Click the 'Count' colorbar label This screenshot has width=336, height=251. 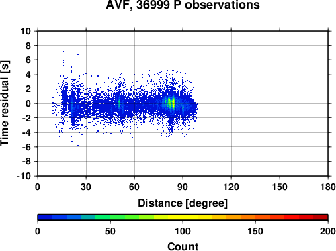coord(183,246)
